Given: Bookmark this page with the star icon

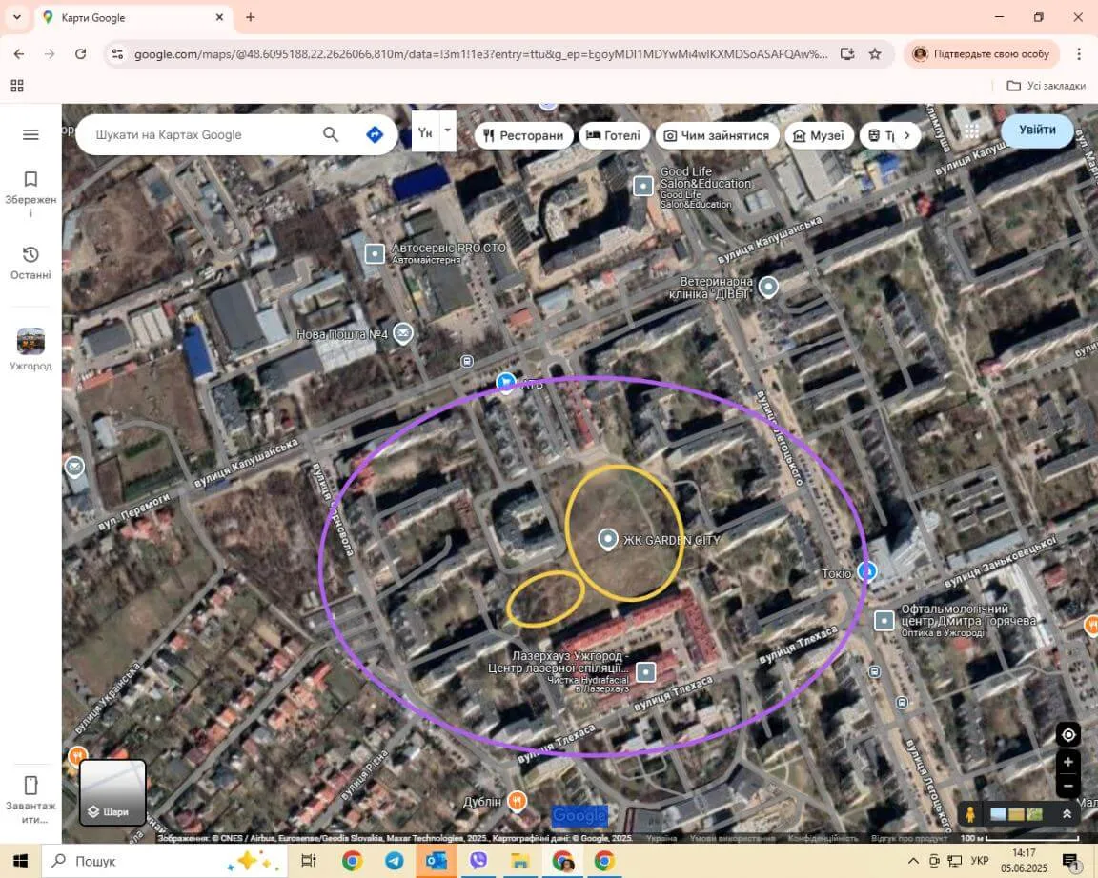Looking at the screenshot, I should coord(875,54).
